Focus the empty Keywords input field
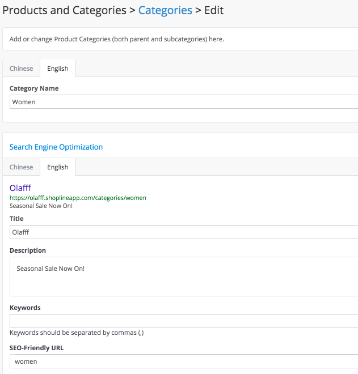Viewport: 358px width, 374px height. pyautogui.click(x=184, y=321)
